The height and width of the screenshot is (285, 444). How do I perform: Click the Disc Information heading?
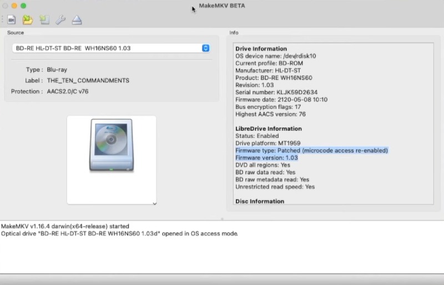[260, 201]
